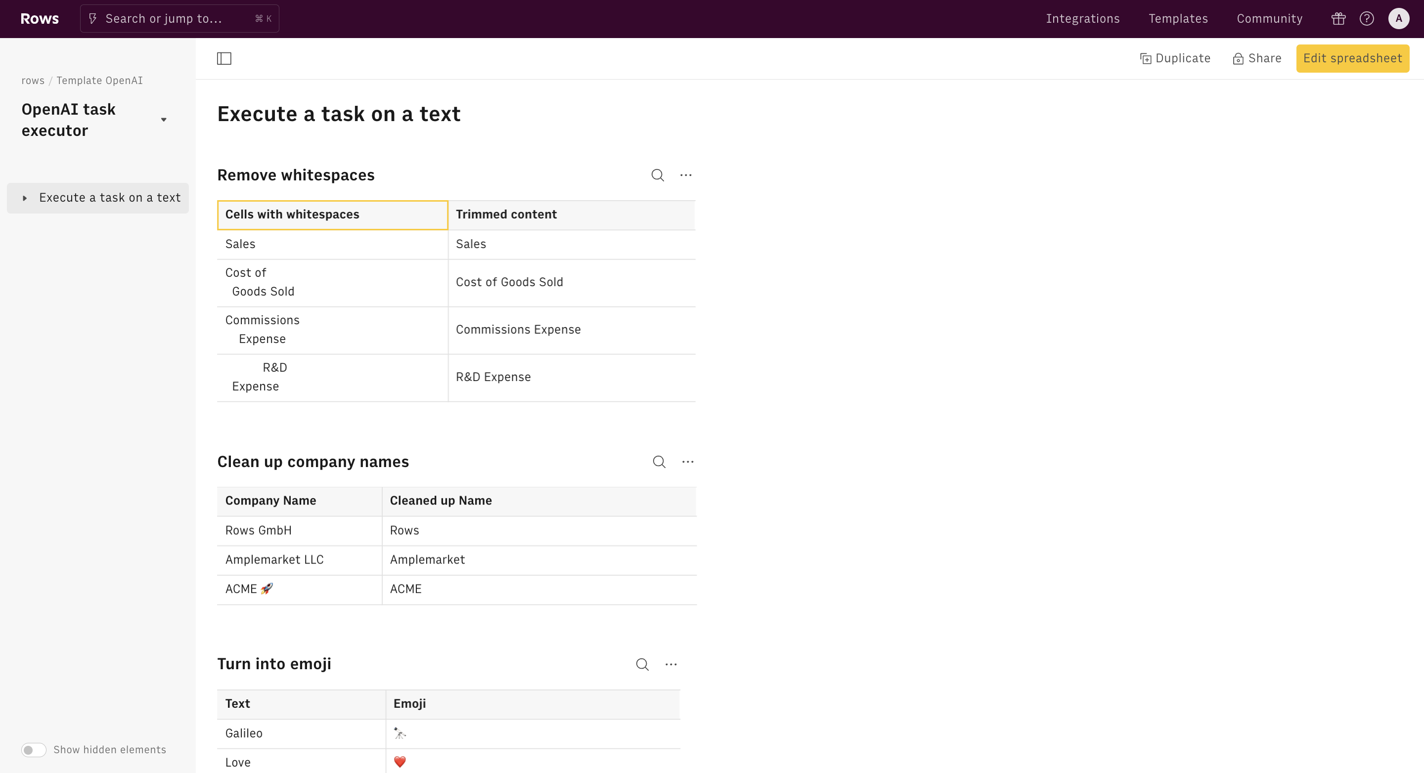Focus the Search or jump to field
This screenshot has width=1424, height=773.
pyautogui.click(x=179, y=19)
